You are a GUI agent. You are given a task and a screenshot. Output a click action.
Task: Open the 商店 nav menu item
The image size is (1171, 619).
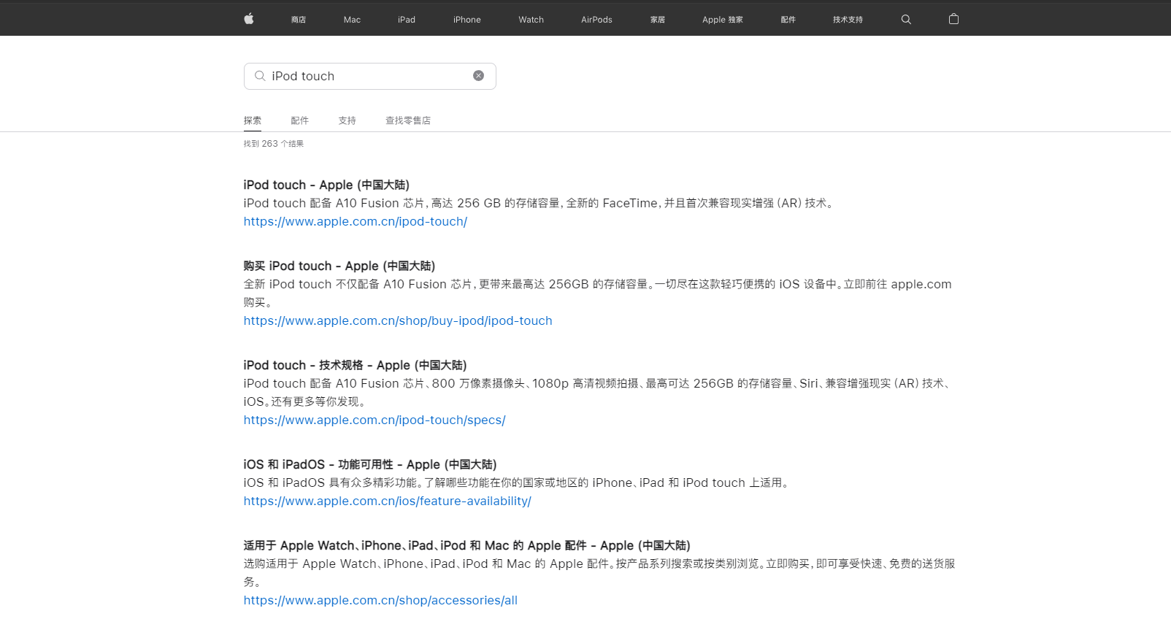299,20
